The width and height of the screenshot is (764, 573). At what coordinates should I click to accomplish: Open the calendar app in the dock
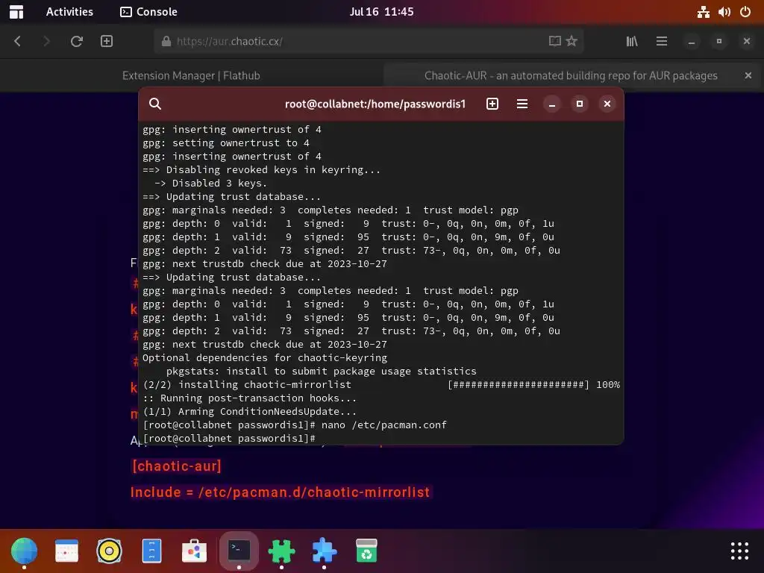66,551
